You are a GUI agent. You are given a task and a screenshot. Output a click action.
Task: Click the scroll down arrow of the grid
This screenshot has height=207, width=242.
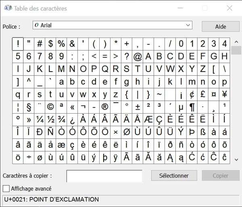[x=236, y=160]
